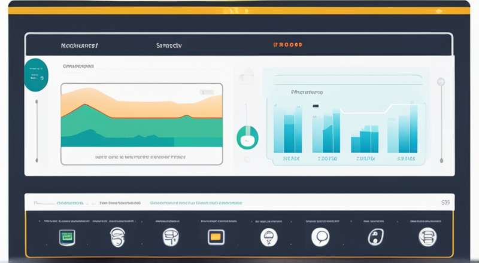The width and height of the screenshot is (479, 263).
Task: Toggle the green circular switch knob
Action: (x=247, y=137)
